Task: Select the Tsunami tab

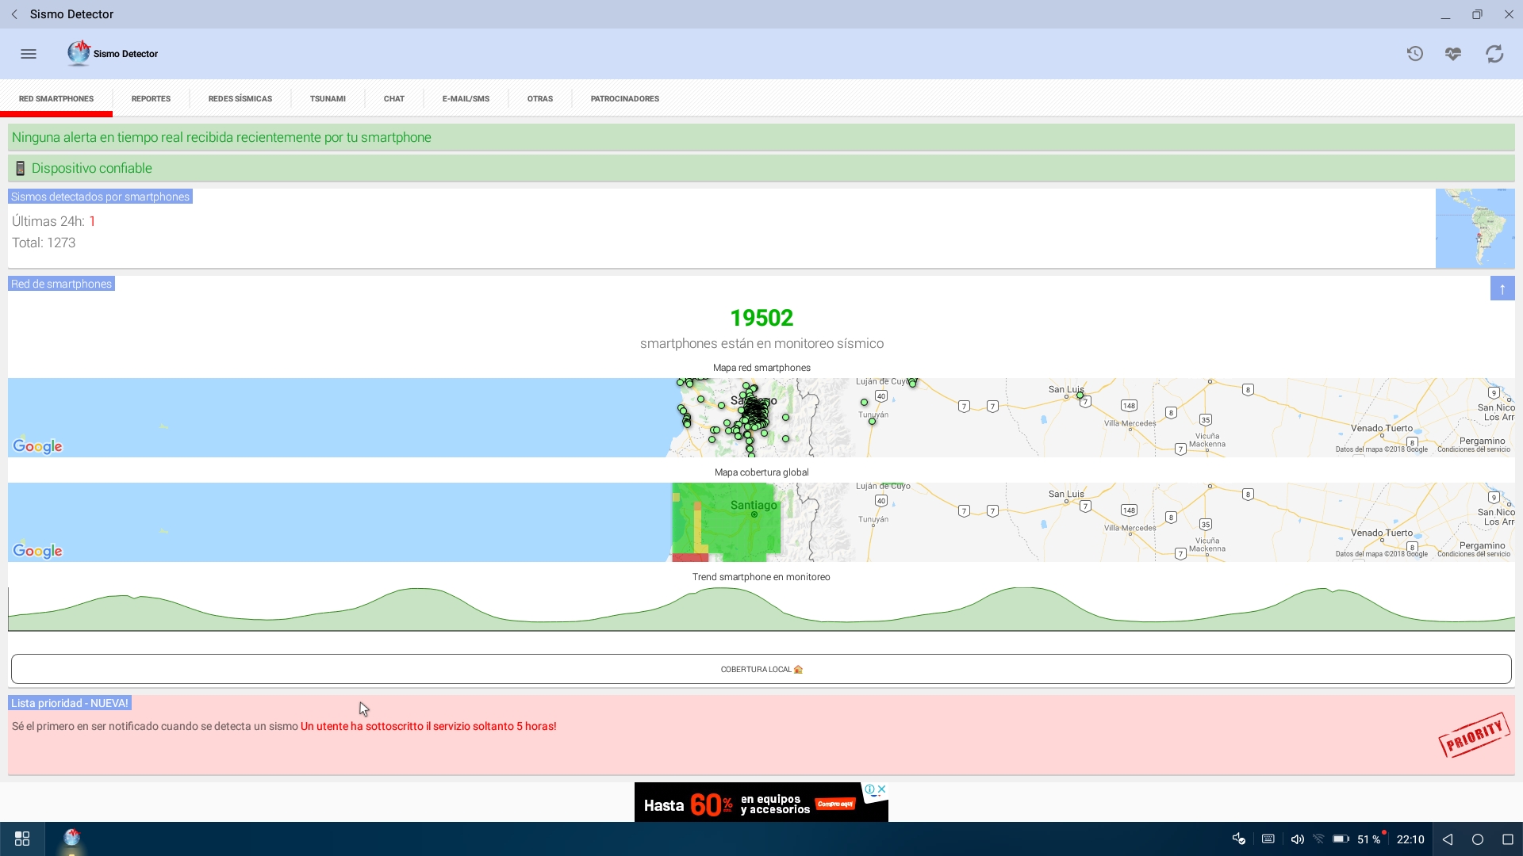Action: pyautogui.click(x=328, y=99)
